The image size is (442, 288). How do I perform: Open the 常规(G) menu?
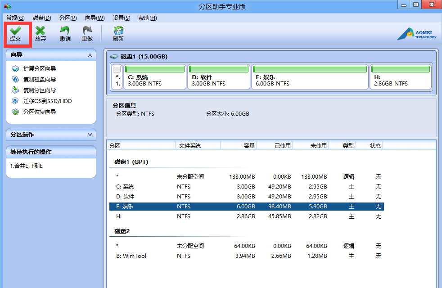click(15, 18)
